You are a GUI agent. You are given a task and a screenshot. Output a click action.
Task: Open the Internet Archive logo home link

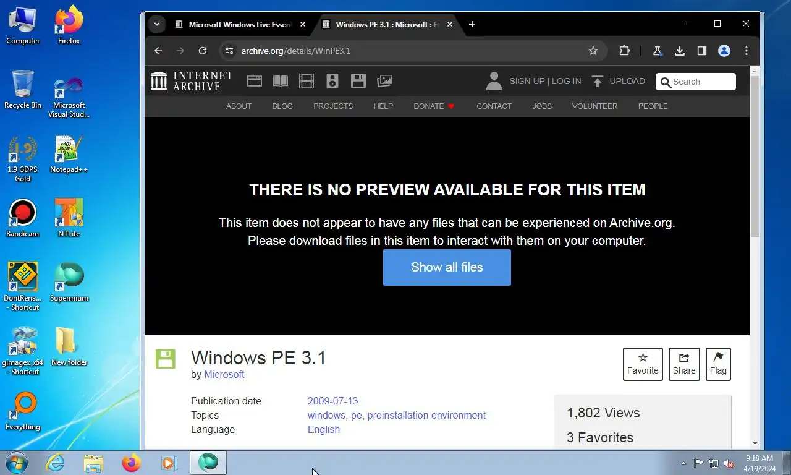[192, 81]
